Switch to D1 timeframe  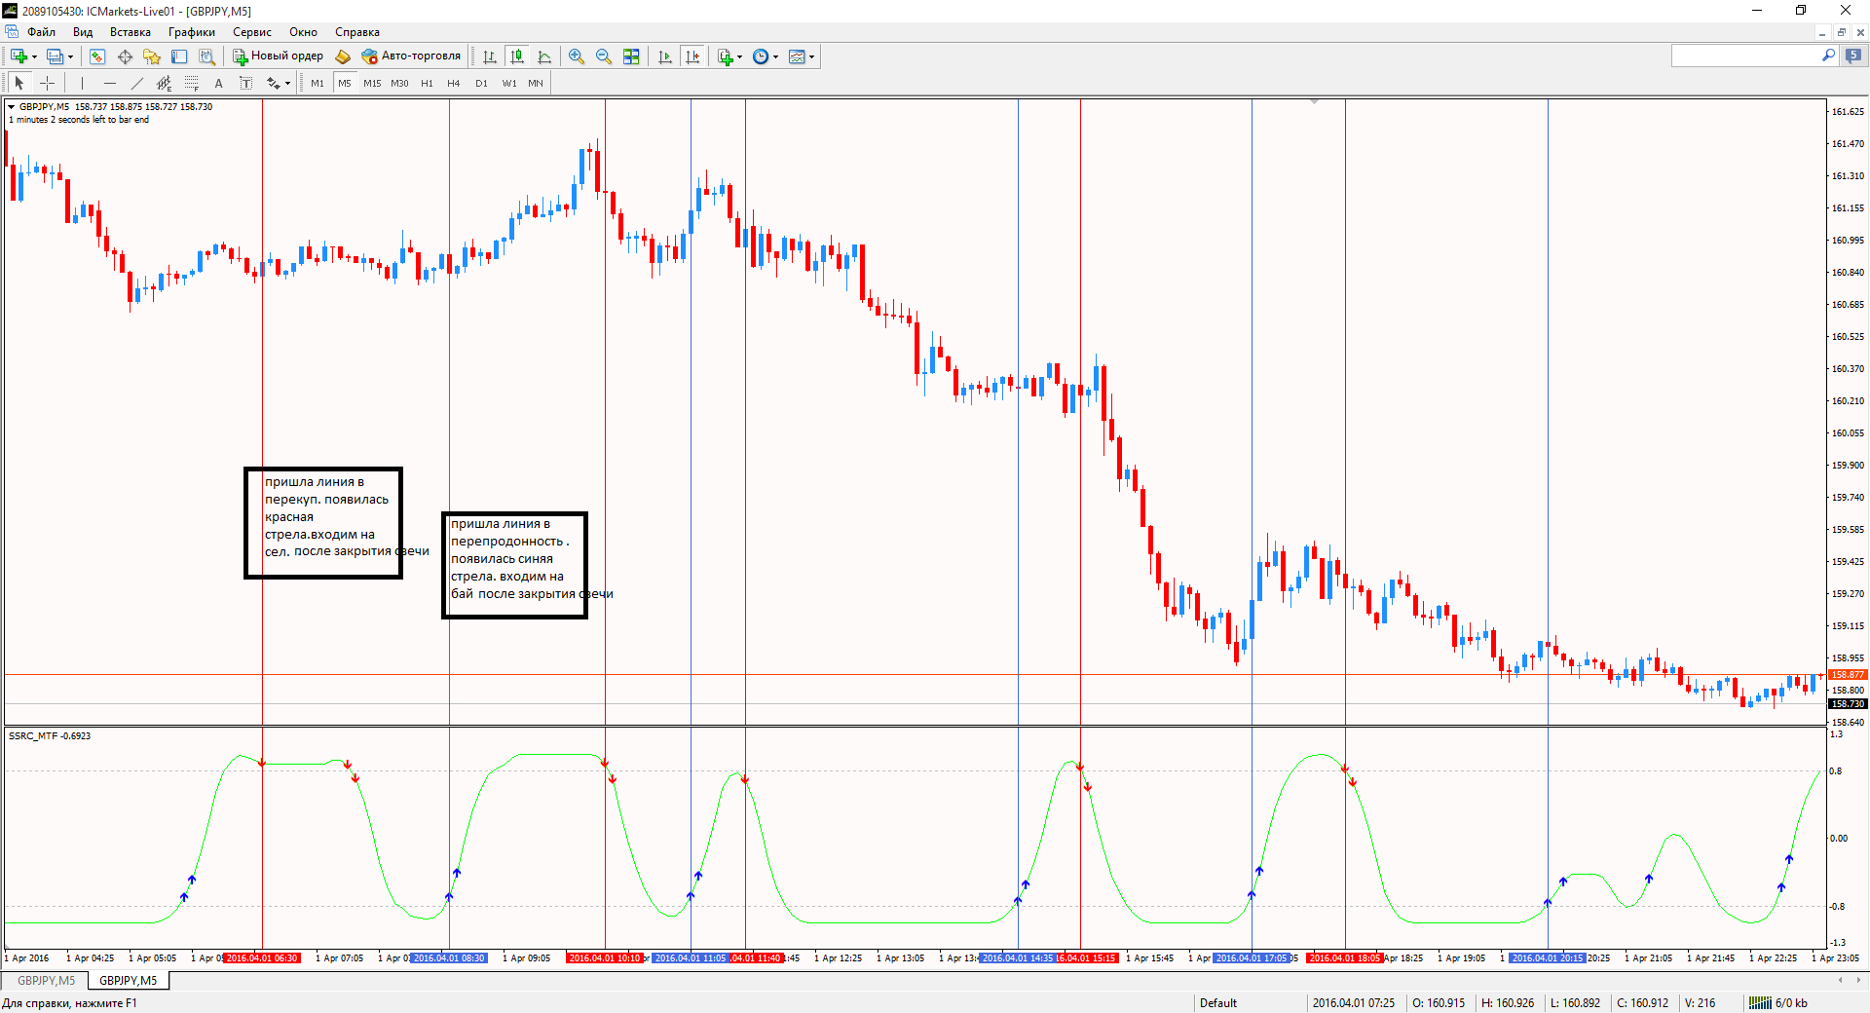tap(481, 83)
